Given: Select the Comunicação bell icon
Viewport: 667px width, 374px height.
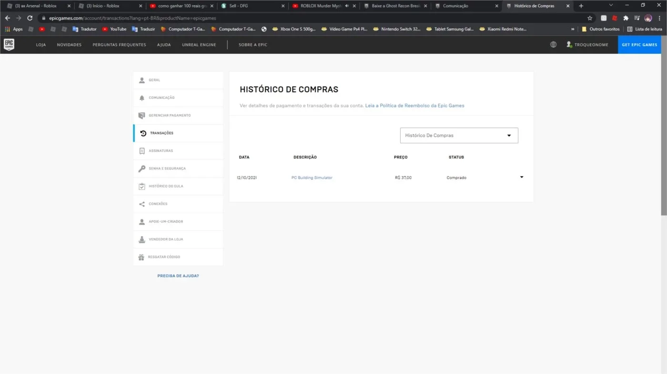Looking at the screenshot, I should [x=142, y=98].
